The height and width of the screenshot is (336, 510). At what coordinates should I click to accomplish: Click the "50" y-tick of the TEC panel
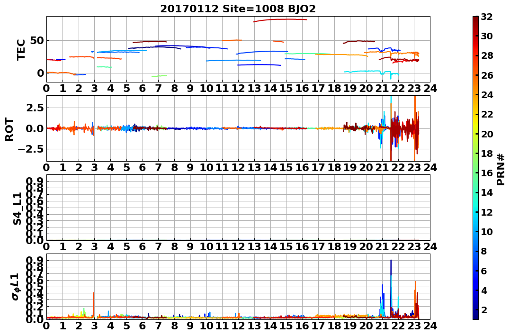[37, 41]
